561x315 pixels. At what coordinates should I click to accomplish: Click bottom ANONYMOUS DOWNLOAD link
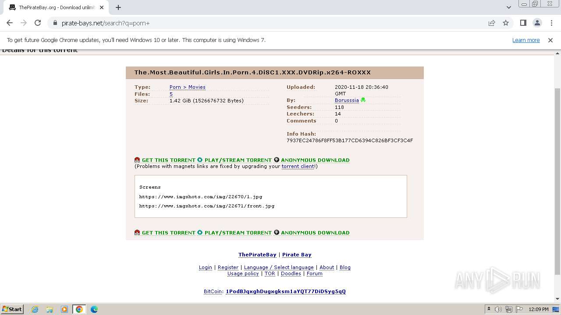click(x=315, y=233)
